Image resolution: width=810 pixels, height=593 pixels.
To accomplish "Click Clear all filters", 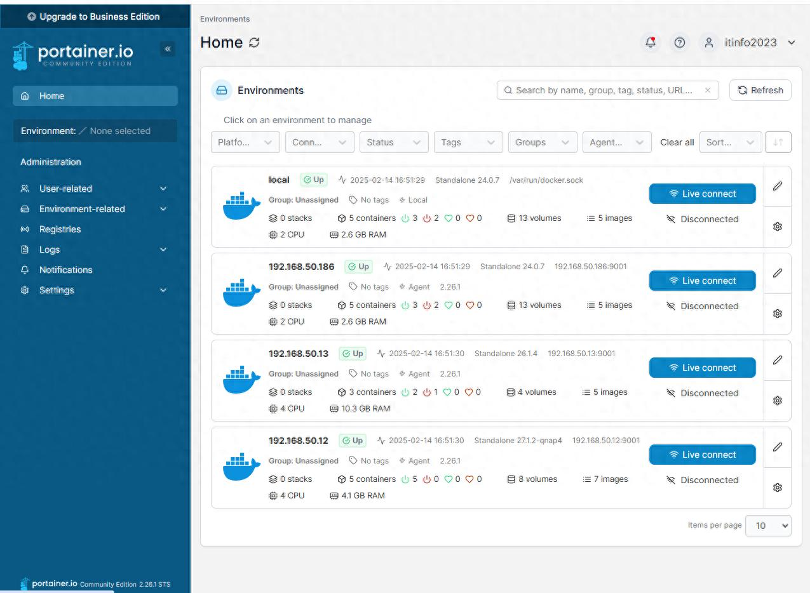I will pos(677,142).
